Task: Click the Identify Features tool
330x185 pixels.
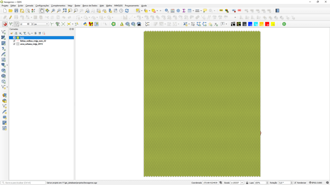Action: tap(167, 11)
